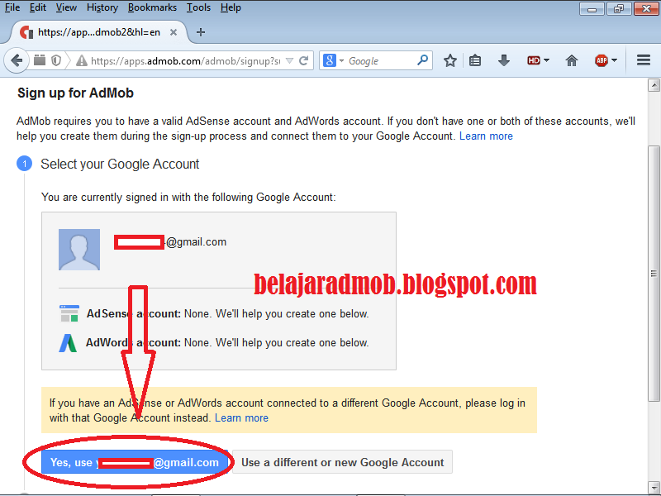Screen dimensions: 661x496
Task: Click the search magnifier icon
Action: 422,60
